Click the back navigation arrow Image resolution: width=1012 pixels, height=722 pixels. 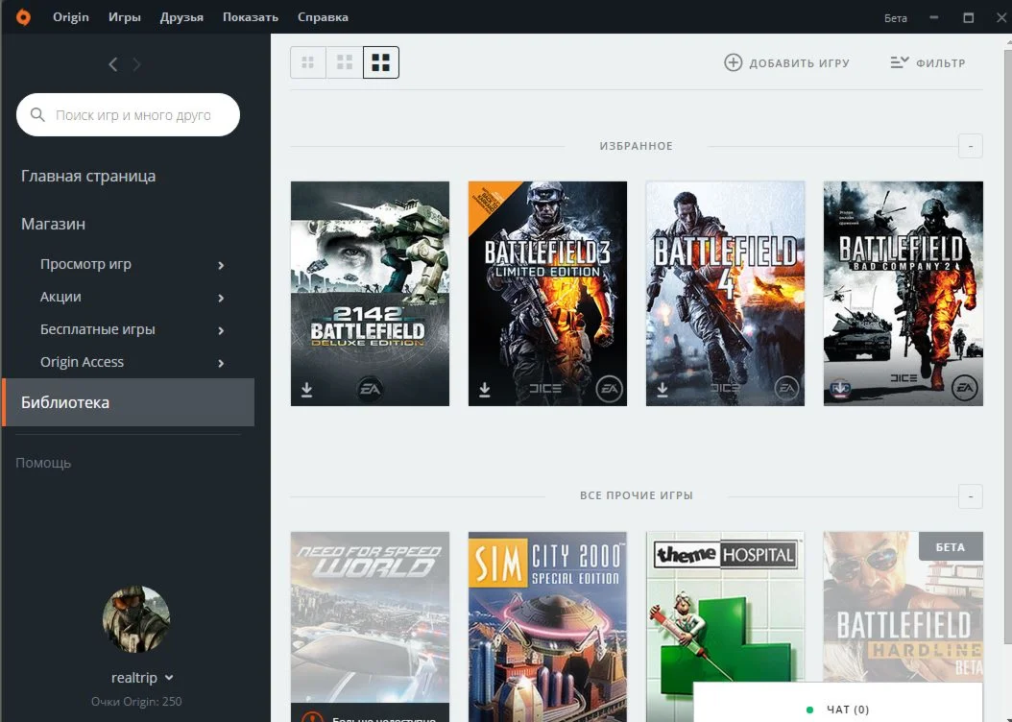[x=113, y=64]
